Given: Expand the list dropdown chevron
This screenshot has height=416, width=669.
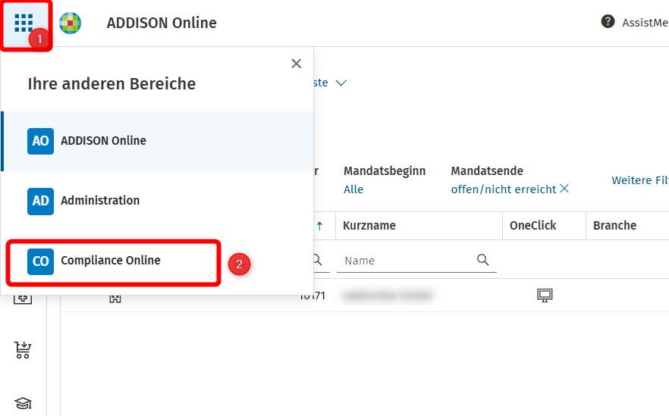Looking at the screenshot, I should click(x=341, y=83).
